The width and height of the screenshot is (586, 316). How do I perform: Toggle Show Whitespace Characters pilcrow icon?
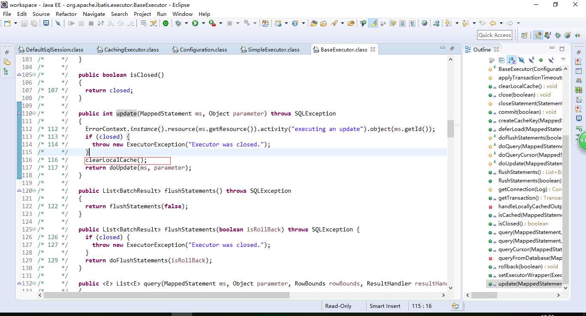tap(412, 23)
